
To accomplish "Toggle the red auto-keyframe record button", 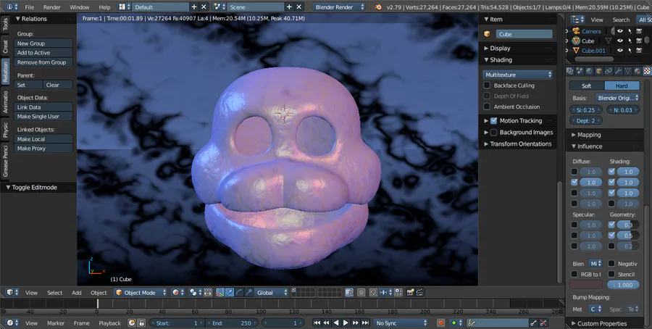I will coord(440,322).
